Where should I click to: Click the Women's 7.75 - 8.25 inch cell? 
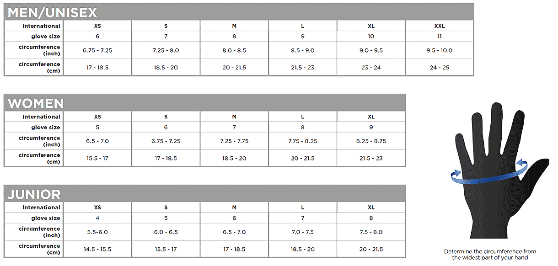[302, 141]
